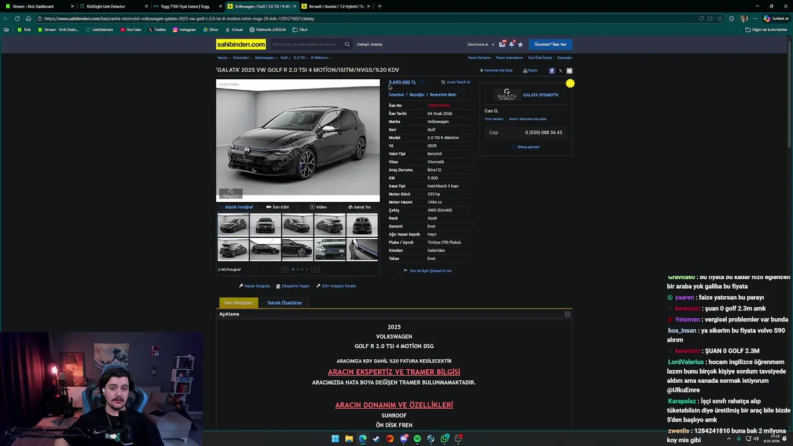This screenshot has height=446, width=793.
Task: Open YouTube bookmark
Action: 131,30
